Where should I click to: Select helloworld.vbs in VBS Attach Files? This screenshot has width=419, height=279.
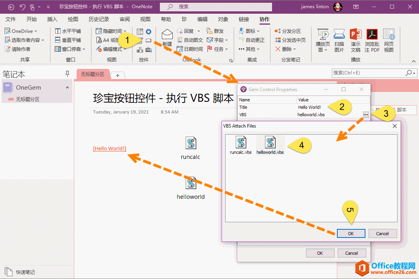click(x=270, y=145)
